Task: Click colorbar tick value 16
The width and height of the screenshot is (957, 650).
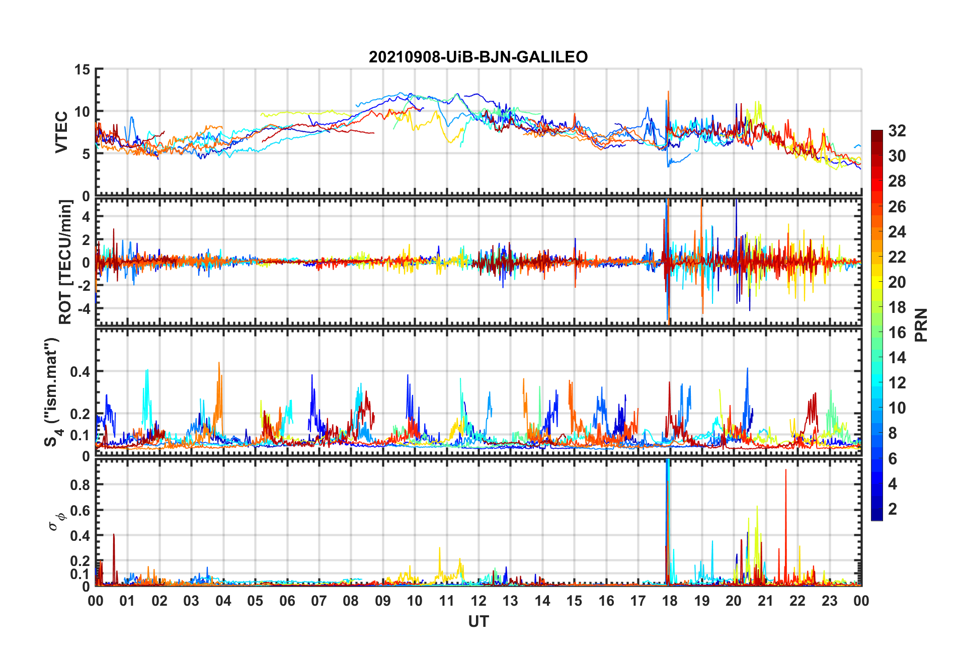Action: click(x=897, y=333)
